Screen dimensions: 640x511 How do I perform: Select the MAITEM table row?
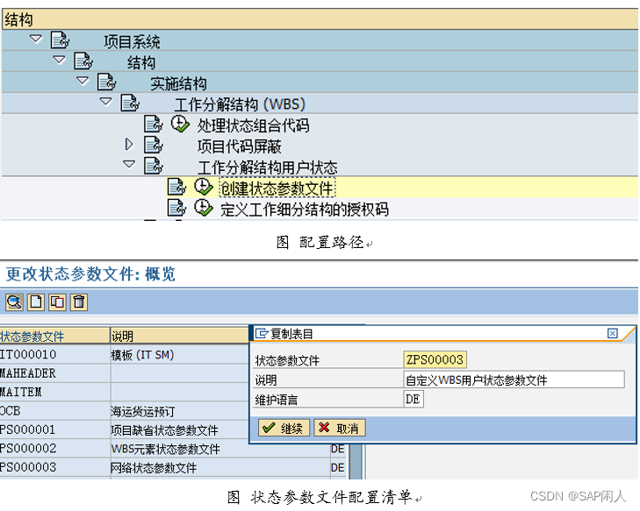[125, 392]
